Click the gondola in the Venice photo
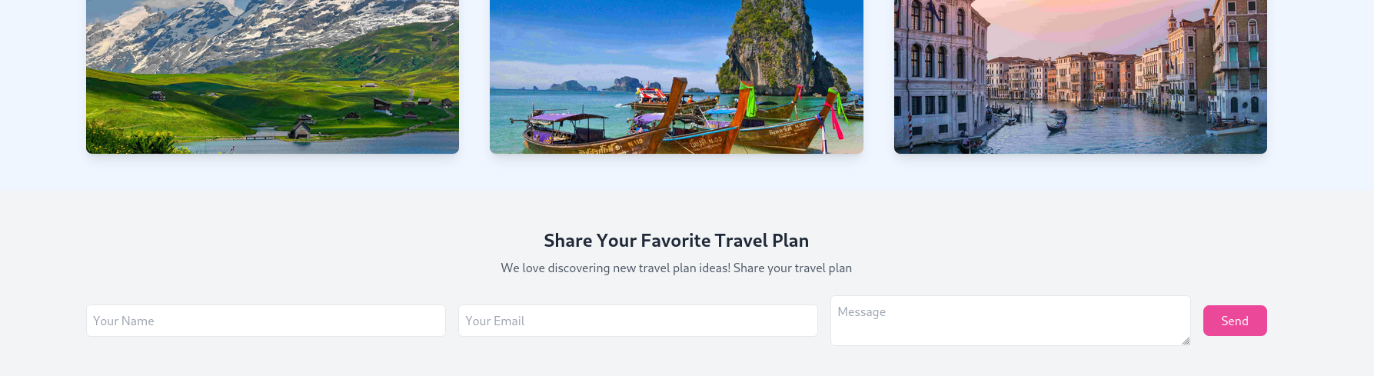The image size is (1374, 376). pos(1056,123)
